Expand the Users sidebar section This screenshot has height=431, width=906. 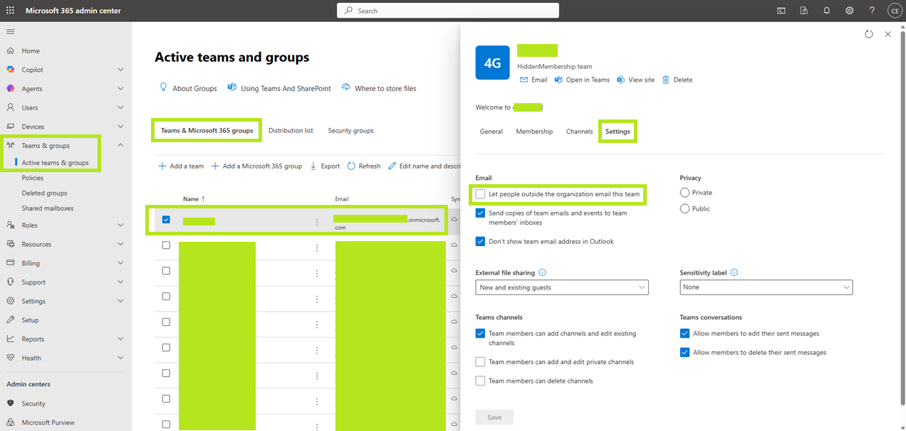pyautogui.click(x=120, y=107)
